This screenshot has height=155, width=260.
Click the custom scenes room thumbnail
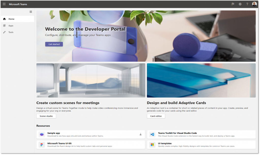coord(91,80)
